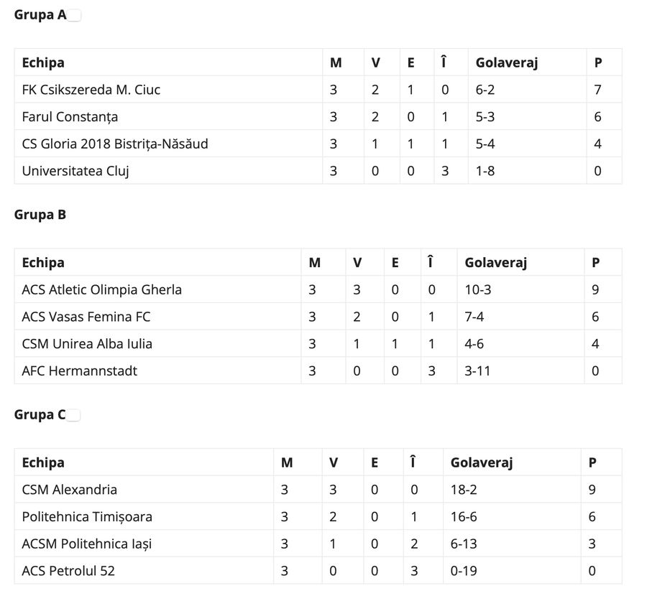Screen dimensions: 647x596
Task: Click the Farul Constanța team name
Action: click(70, 117)
